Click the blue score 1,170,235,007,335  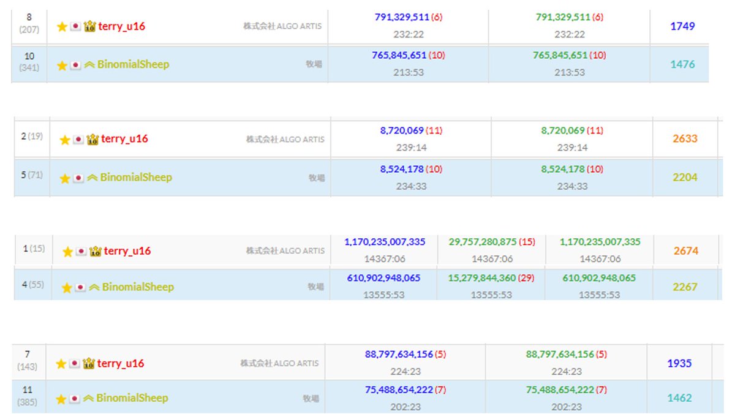pyautogui.click(x=385, y=243)
